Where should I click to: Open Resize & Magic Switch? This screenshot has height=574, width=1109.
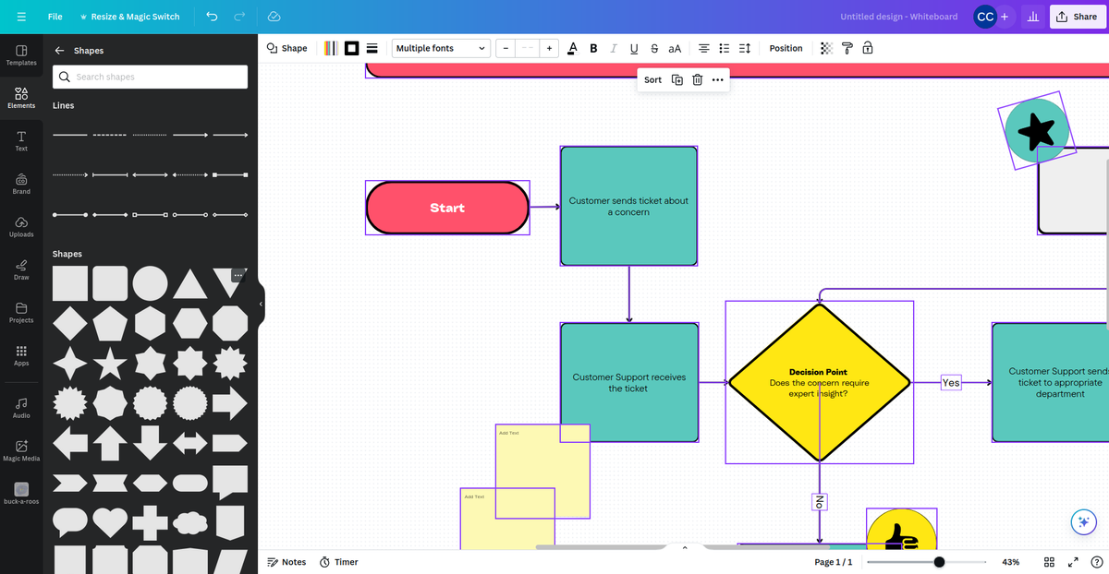pos(129,17)
